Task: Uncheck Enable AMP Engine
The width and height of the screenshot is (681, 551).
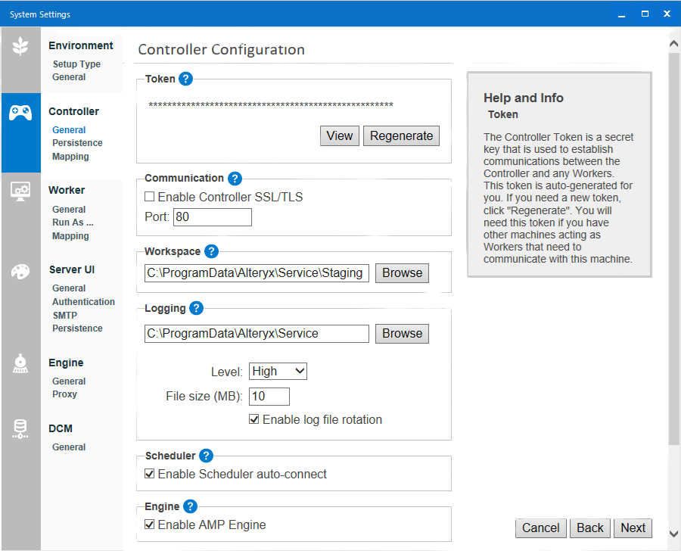Action: click(x=149, y=525)
